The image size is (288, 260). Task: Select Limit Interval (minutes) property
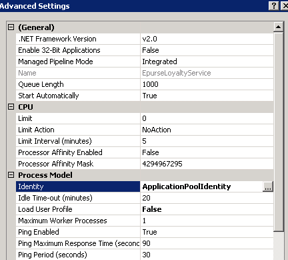click(x=78, y=141)
